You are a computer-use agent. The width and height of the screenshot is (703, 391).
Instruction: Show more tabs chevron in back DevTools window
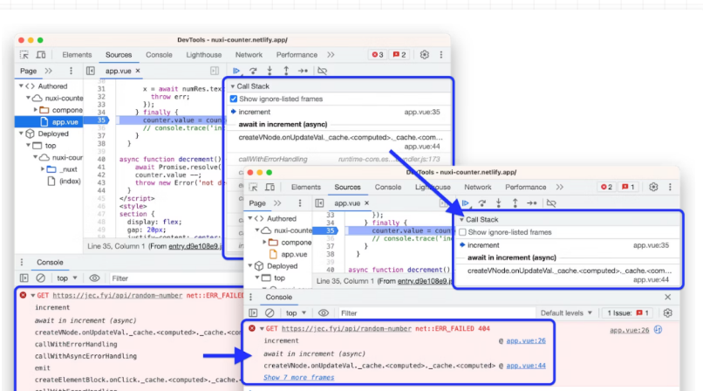coord(331,55)
